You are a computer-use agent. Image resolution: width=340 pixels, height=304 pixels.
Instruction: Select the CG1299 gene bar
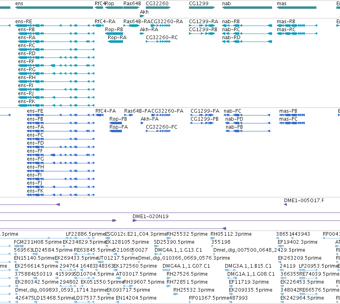(202, 8)
